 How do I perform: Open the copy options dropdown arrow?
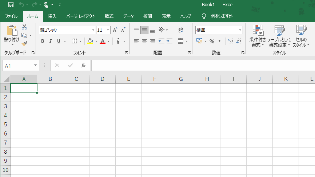(x=30, y=36)
